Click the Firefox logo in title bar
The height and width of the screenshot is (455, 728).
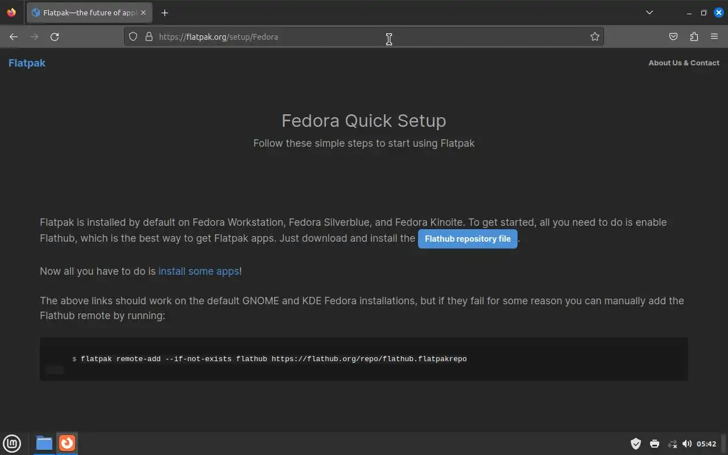[x=11, y=13]
